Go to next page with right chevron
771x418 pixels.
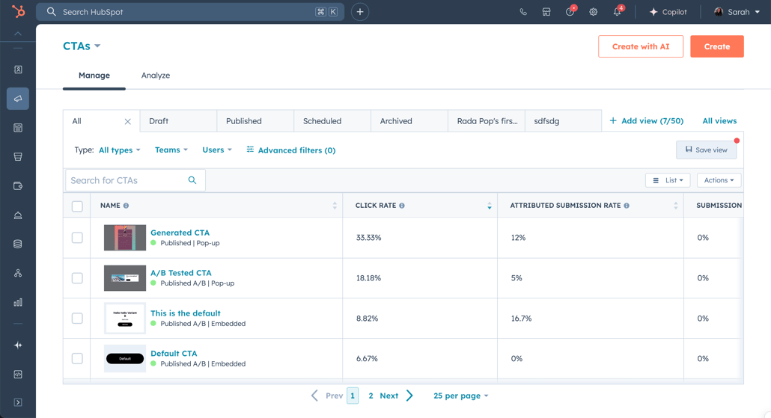tap(409, 396)
